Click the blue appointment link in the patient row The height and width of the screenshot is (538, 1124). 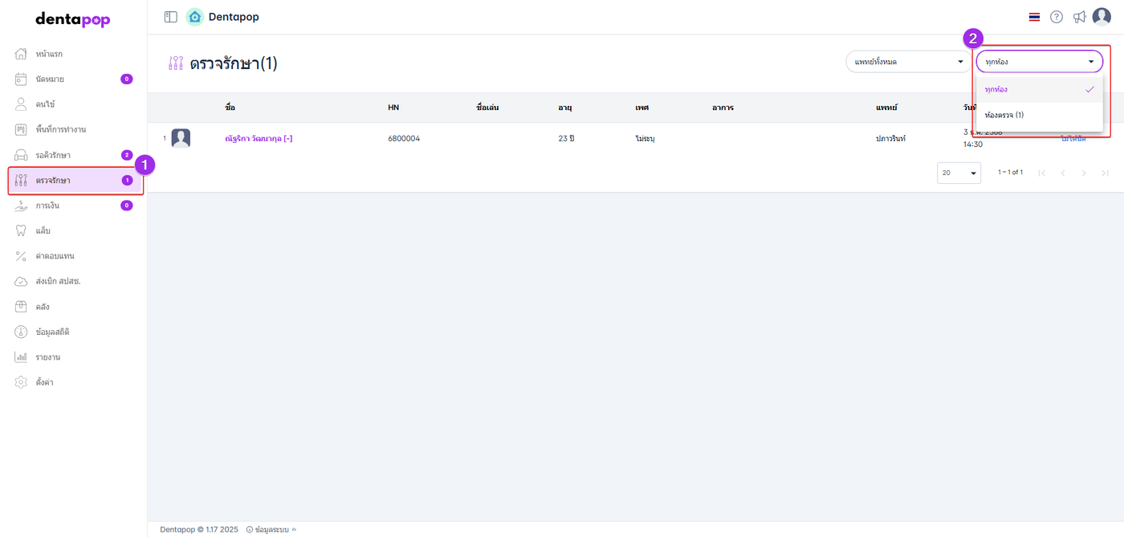(x=1073, y=139)
